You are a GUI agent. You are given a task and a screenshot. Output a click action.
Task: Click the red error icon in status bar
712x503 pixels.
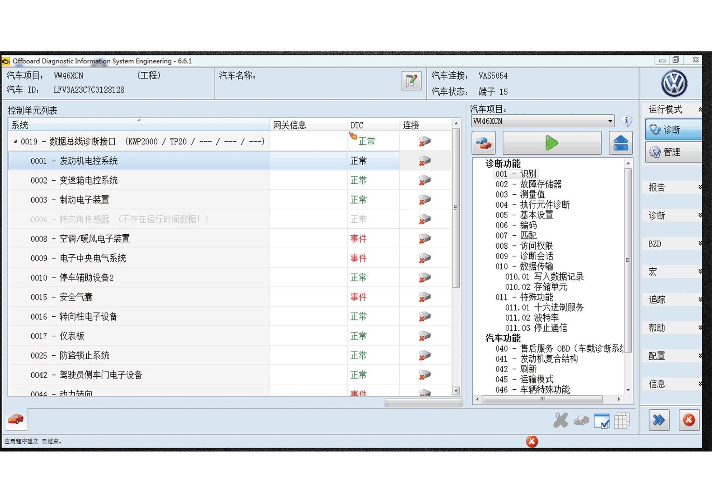pyautogui.click(x=532, y=442)
